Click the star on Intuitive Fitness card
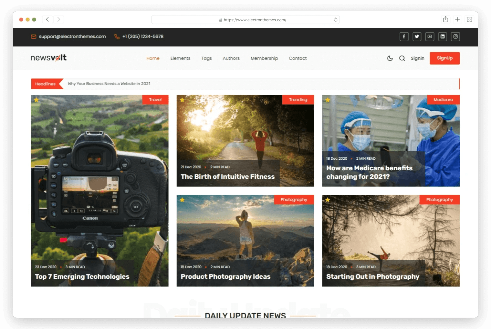 (x=182, y=100)
